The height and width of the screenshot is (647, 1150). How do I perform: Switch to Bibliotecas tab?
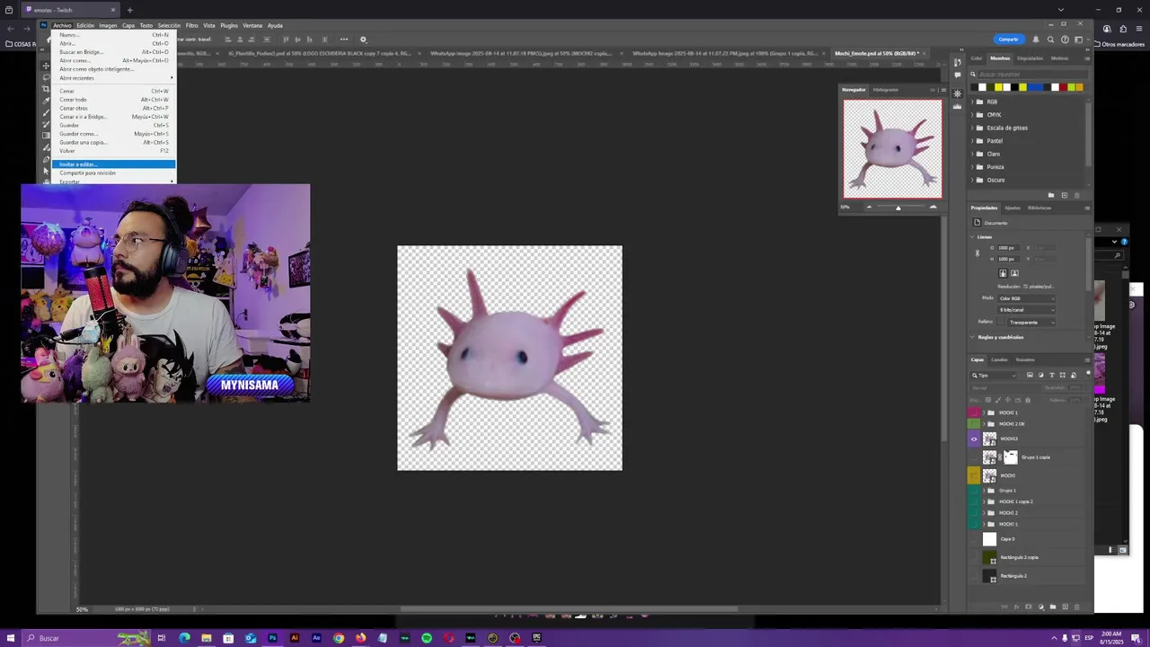tap(1039, 208)
